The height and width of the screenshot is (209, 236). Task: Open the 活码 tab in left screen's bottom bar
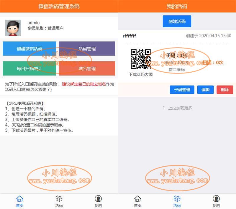pos(59,201)
